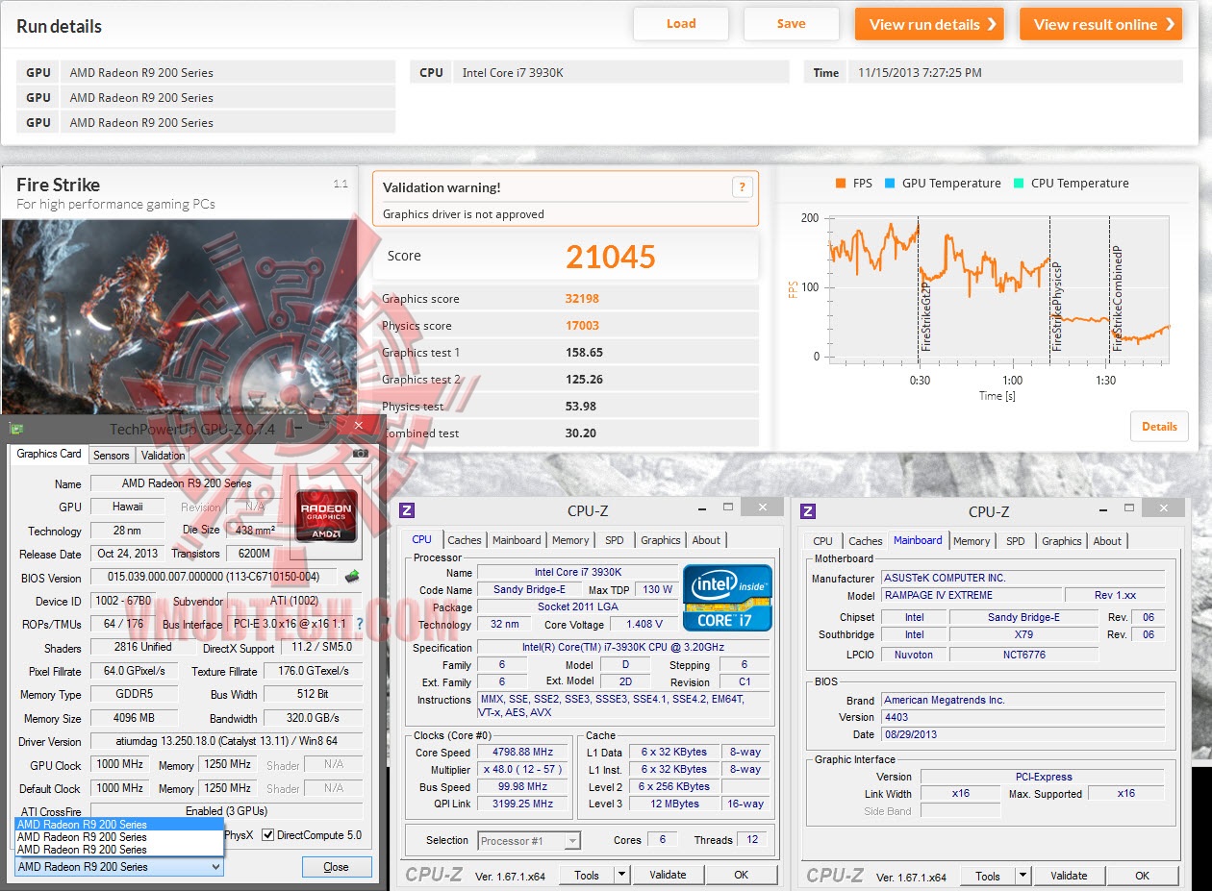The image size is (1212, 891).
Task: Toggle the CPU Temperature legend series
Action: (x=1071, y=184)
